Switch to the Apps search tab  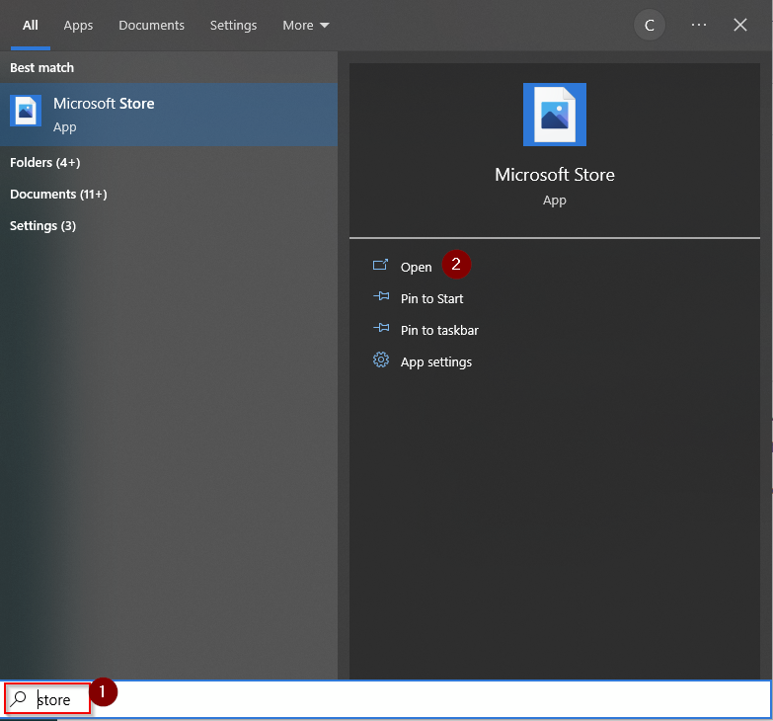pos(78,25)
